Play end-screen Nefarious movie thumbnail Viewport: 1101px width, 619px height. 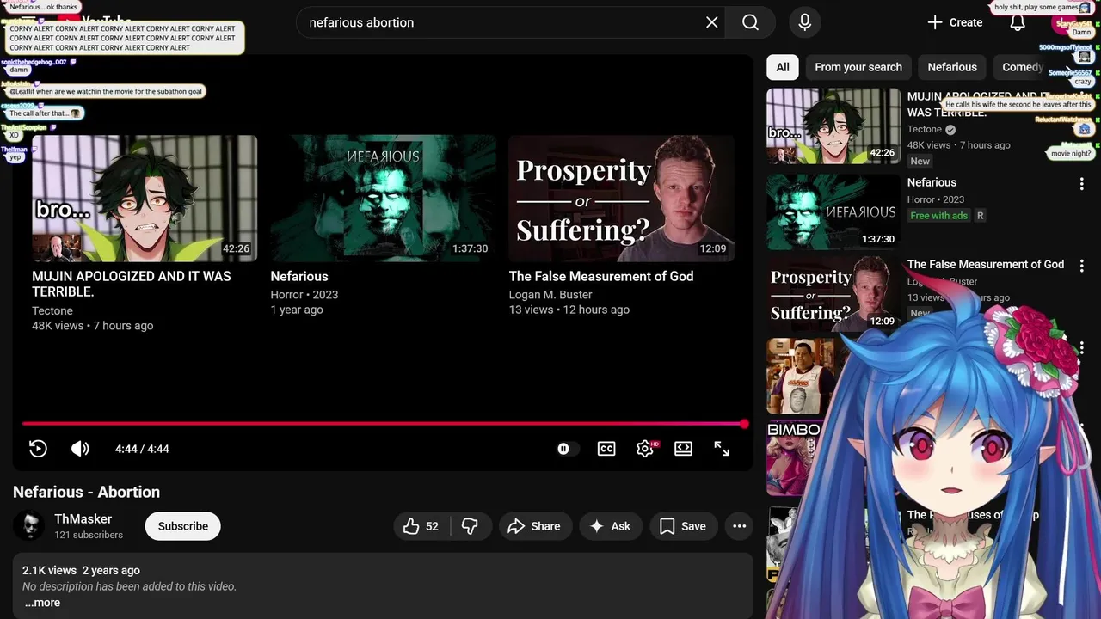383,198
